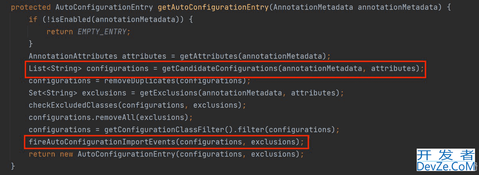This screenshot has height=175, width=479.
Task: Click the checkExcludedClasses method call
Action: pos(73,105)
